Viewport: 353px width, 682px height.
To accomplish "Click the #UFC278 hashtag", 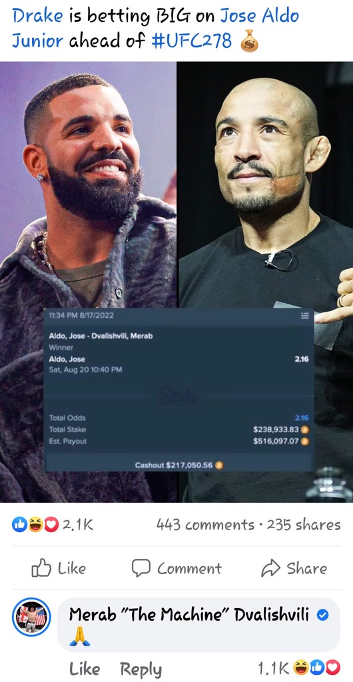I will tap(191, 41).
